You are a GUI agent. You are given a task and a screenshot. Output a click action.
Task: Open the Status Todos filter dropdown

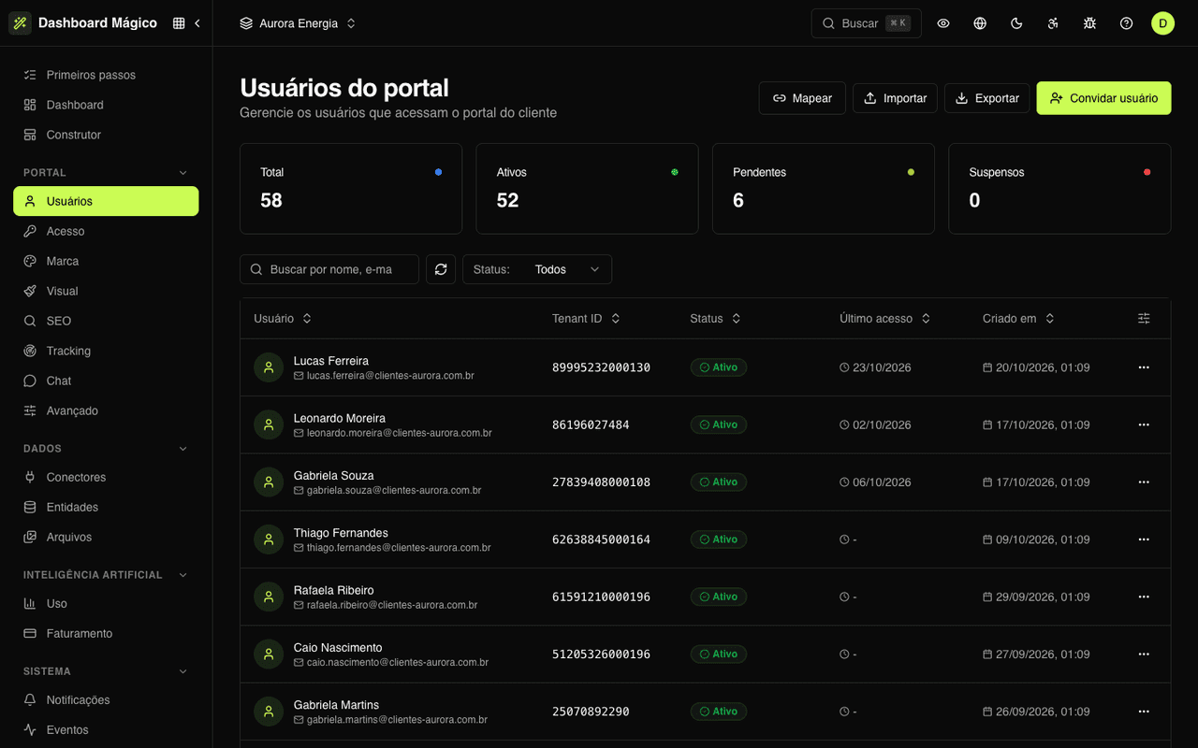537,269
